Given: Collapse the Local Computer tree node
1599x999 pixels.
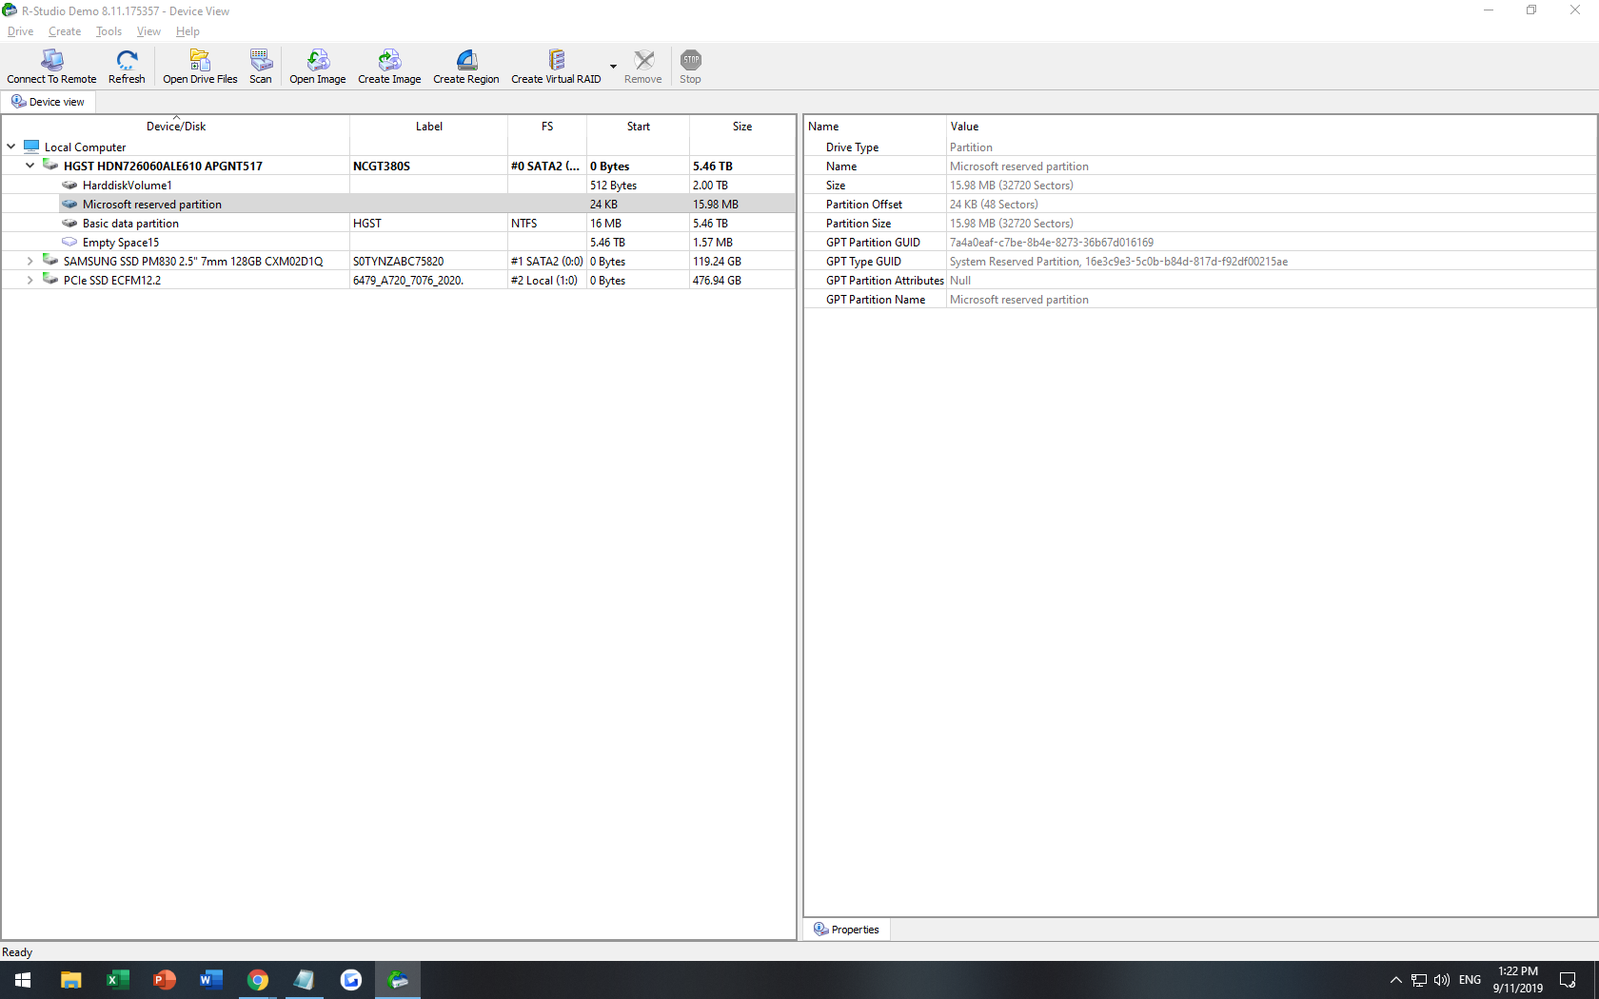Looking at the screenshot, I should click(x=11, y=147).
